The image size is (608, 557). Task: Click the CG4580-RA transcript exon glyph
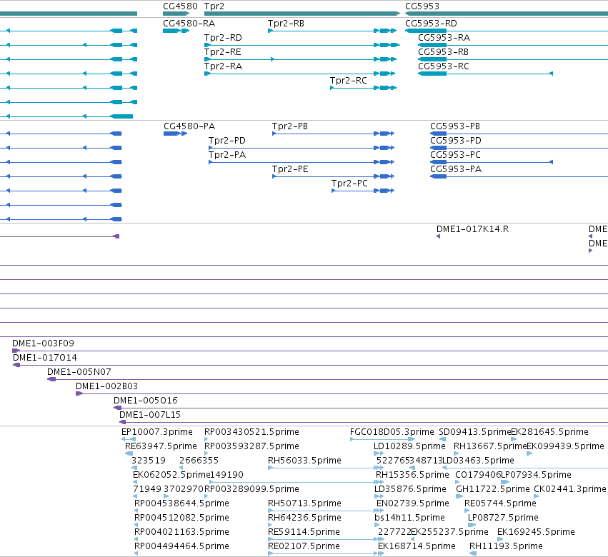tap(176, 31)
